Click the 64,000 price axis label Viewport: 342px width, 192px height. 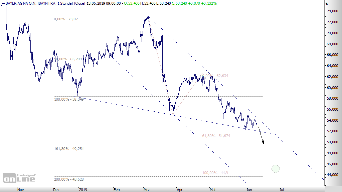point(332,66)
